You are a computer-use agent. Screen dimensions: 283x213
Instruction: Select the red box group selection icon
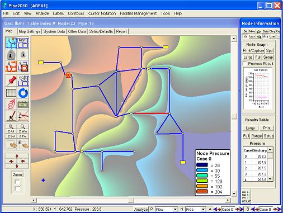(23, 66)
